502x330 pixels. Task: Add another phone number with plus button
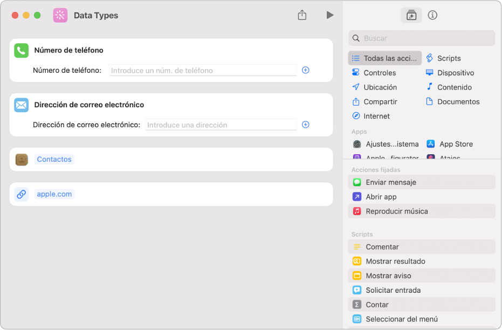point(305,70)
